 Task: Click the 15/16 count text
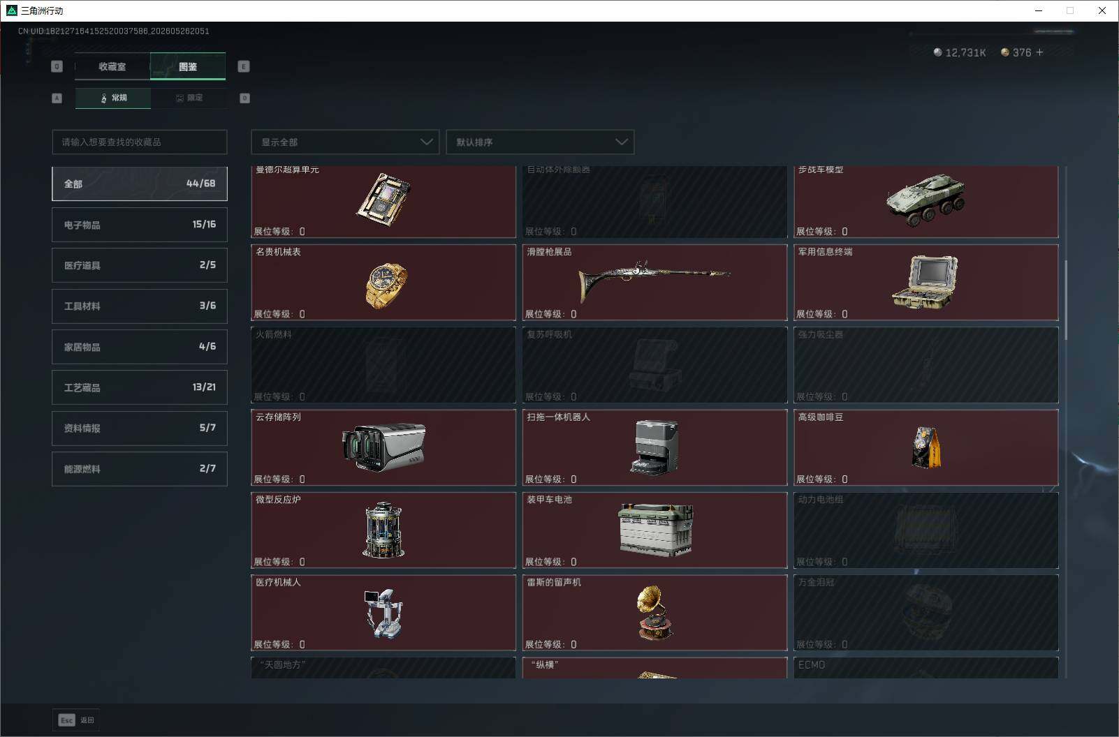204,225
